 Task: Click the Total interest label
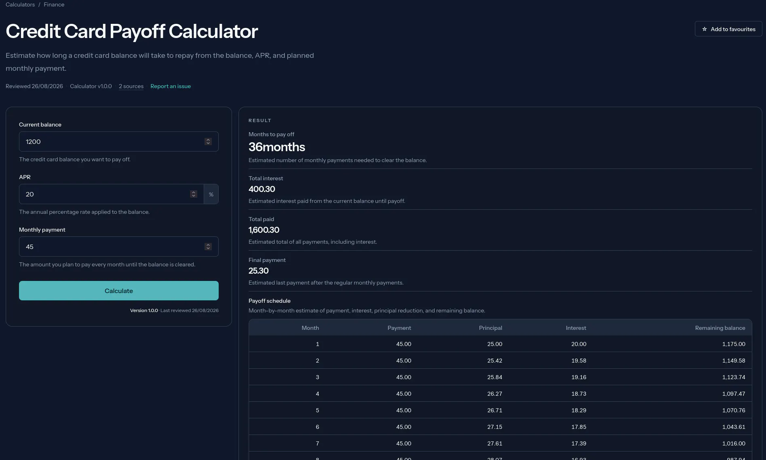pyautogui.click(x=266, y=178)
